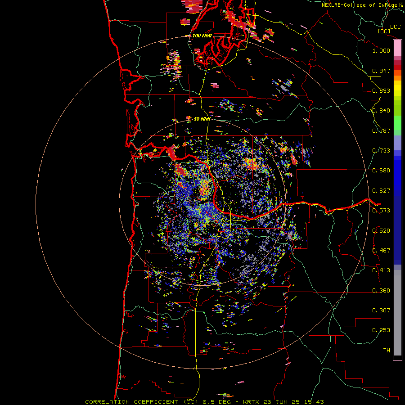Click the 50 NMI range ring label
405x405 pixels.
coord(202,119)
